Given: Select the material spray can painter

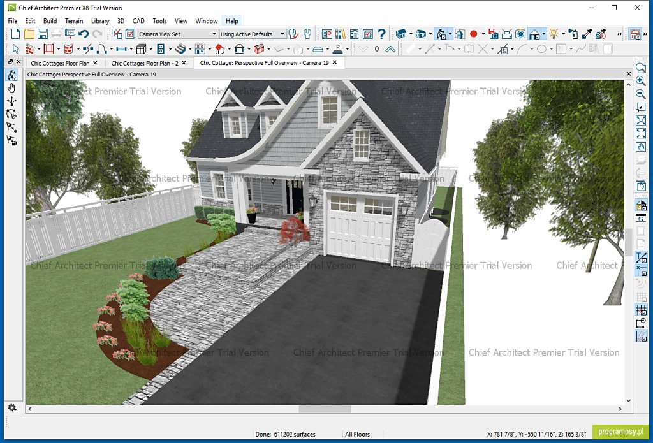Looking at the screenshot, I should (573, 34).
